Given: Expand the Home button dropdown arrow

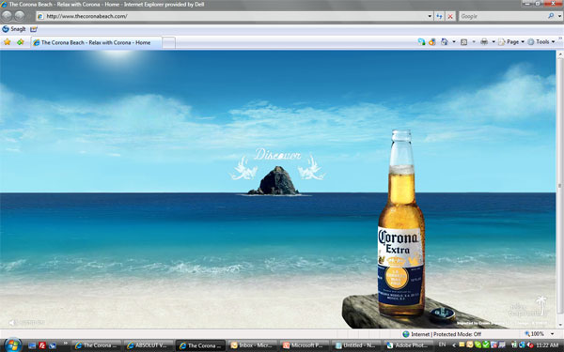Looking at the screenshot, I should pos(454,42).
